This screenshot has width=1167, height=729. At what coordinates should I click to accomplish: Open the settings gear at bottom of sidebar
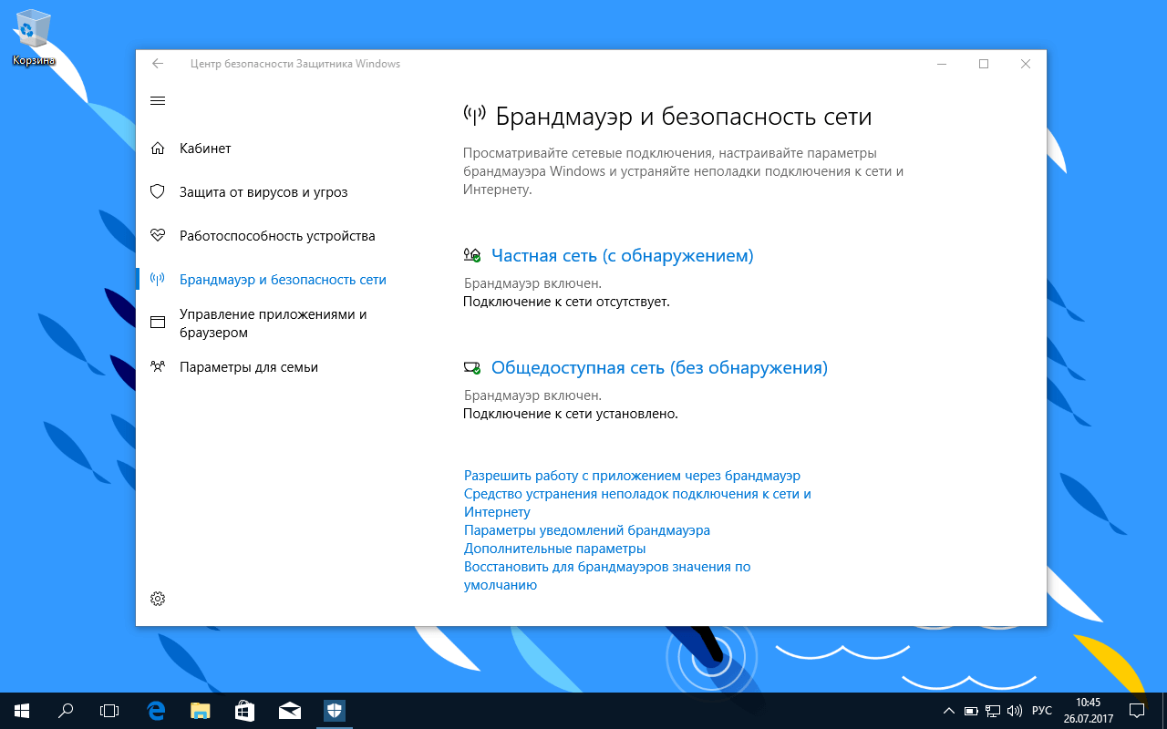click(x=158, y=599)
